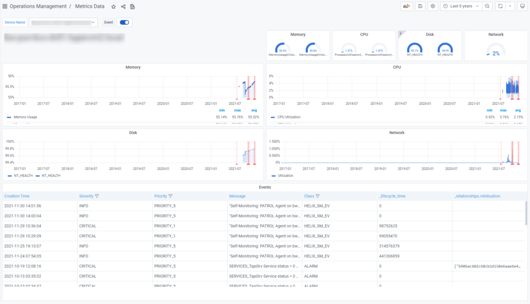This screenshot has height=304, width=530.
Task: Enter TV kiosk mode
Action: coord(523,6)
